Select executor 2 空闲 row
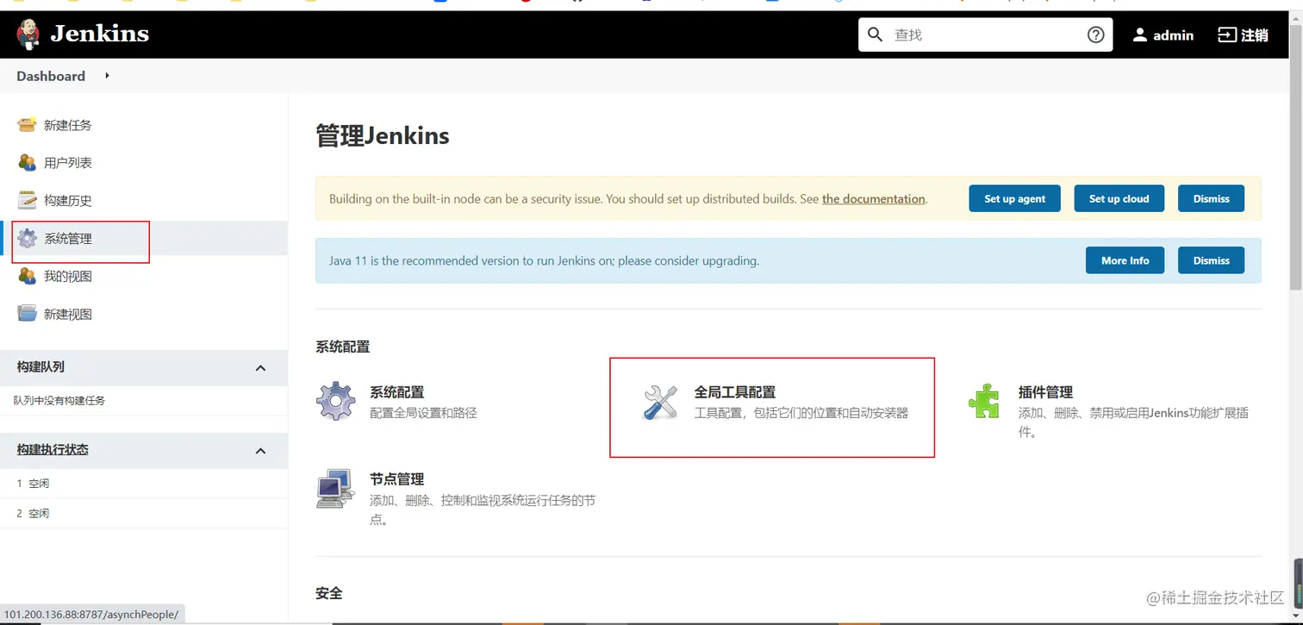The image size is (1303, 625). pyautogui.click(x=143, y=514)
